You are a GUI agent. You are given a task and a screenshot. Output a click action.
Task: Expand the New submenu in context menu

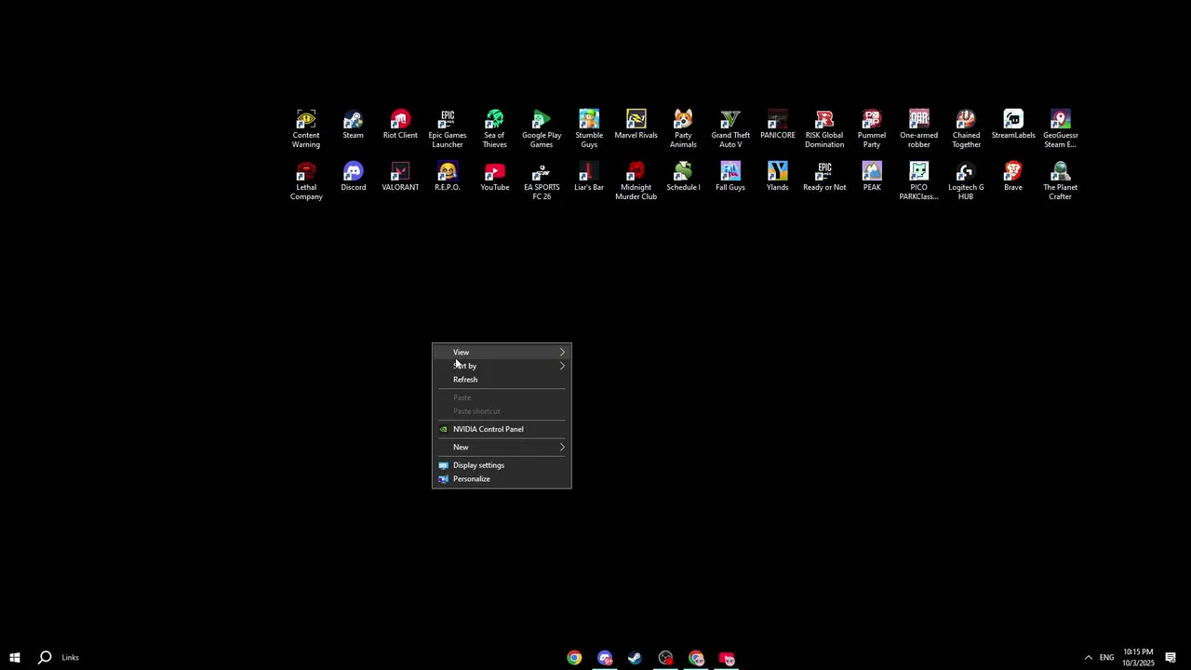coord(502,448)
